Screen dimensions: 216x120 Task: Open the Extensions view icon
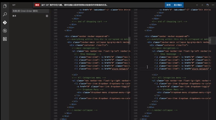[5, 39]
